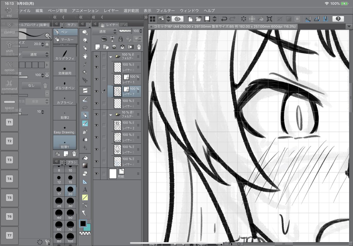Click the Help question mark button
The image size is (353, 246).
click(x=338, y=19)
